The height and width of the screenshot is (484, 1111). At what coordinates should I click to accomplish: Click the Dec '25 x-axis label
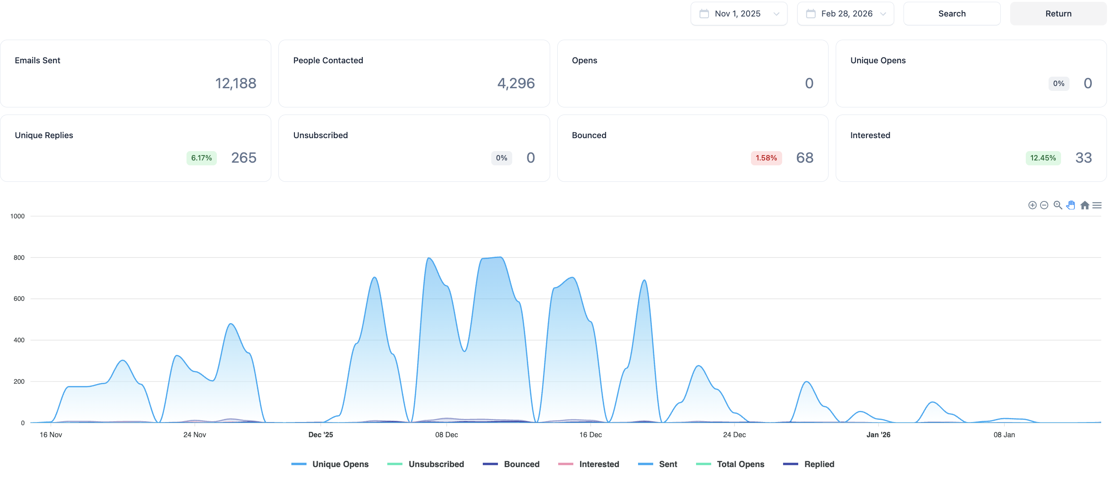(x=321, y=435)
